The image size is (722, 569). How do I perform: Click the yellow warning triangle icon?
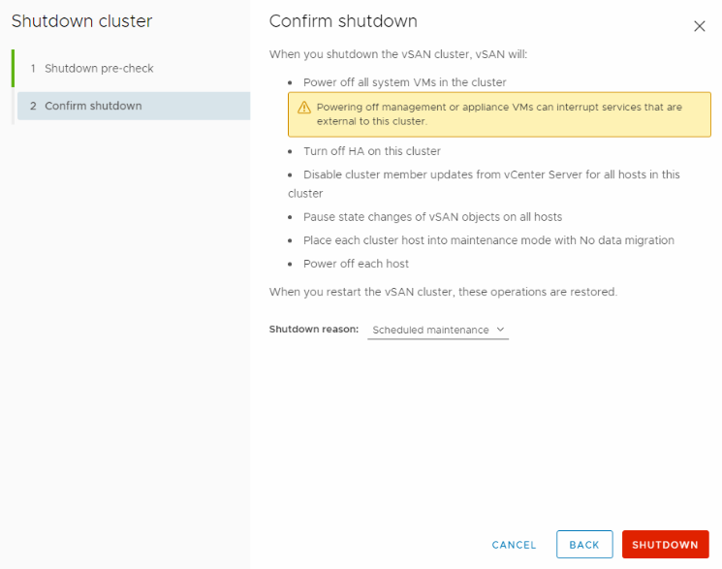click(304, 108)
